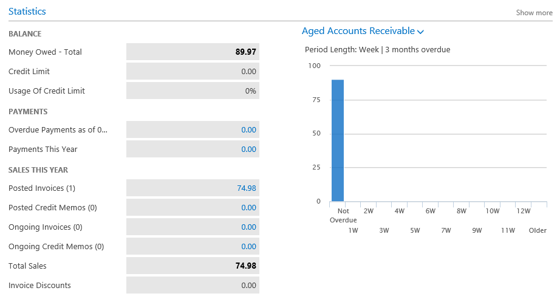Click the blue Not Overdue chart bar
The width and height of the screenshot is (560, 299).
pyautogui.click(x=338, y=140)
